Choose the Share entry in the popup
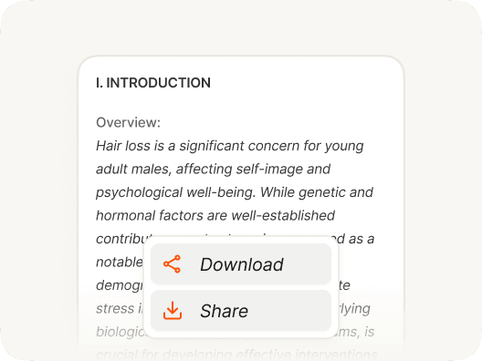482x361 pixels. [x=241, y=310]
